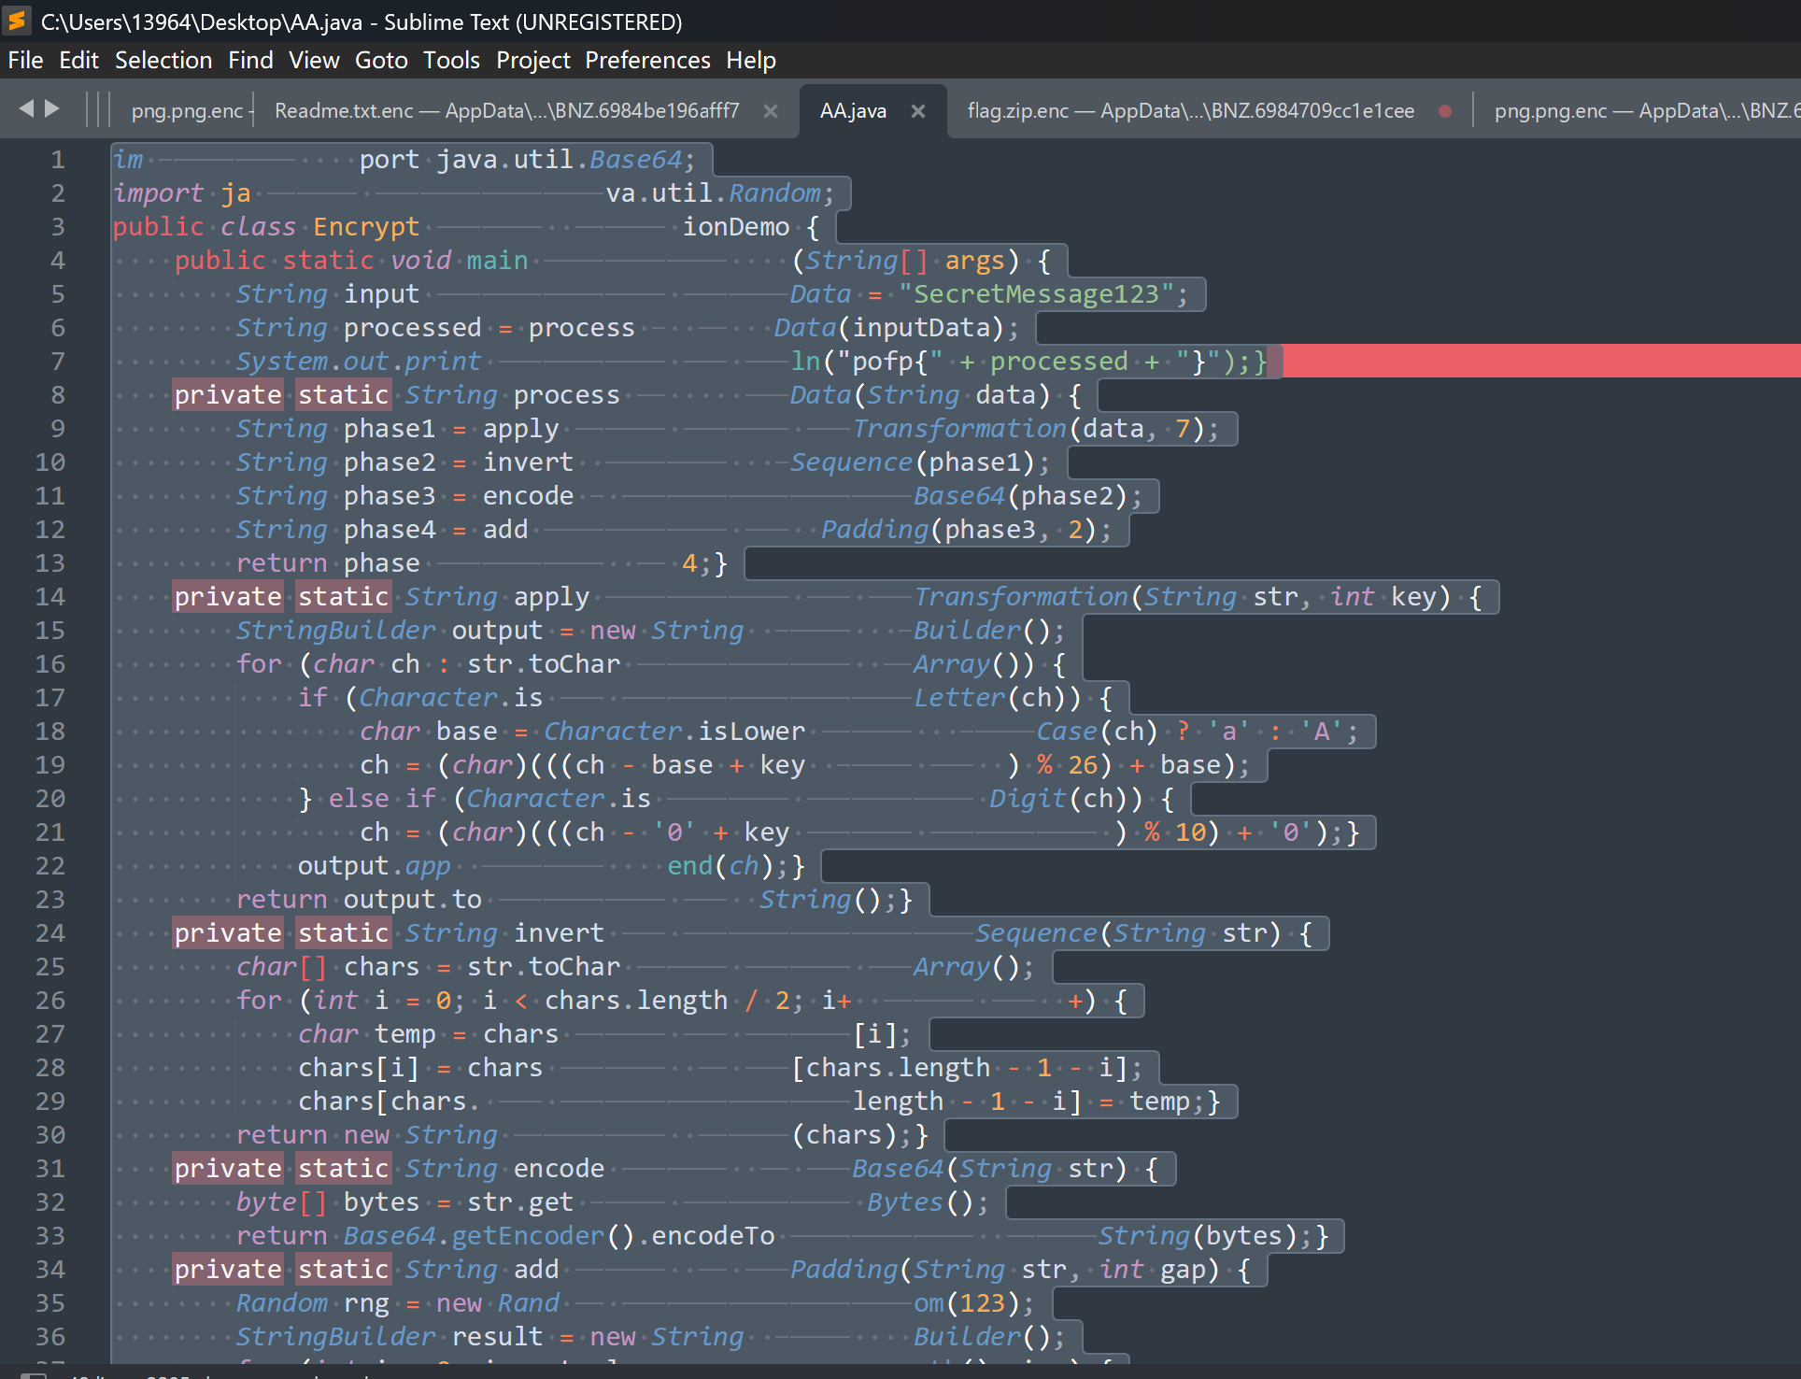
Task: Open the Goto menu
Action: pos(381,61)
